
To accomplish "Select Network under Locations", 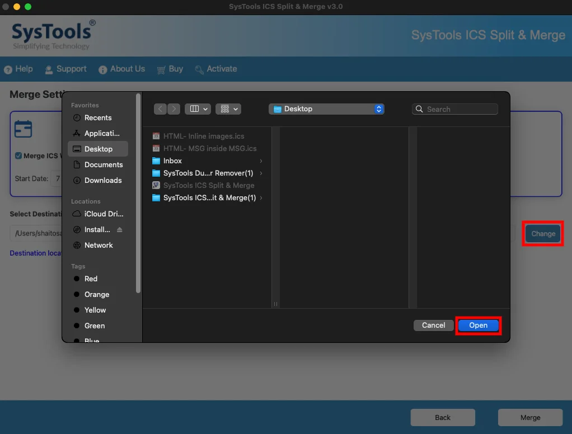I will point(98,245).
